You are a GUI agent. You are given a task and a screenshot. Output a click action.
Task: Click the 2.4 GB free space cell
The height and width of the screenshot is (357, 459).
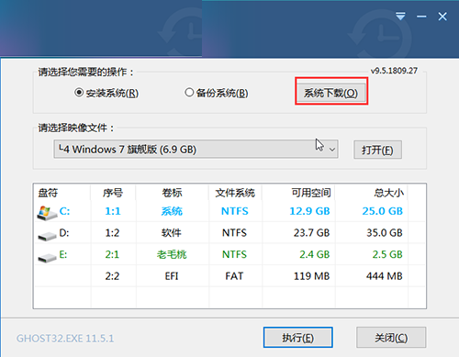point(314,254)
